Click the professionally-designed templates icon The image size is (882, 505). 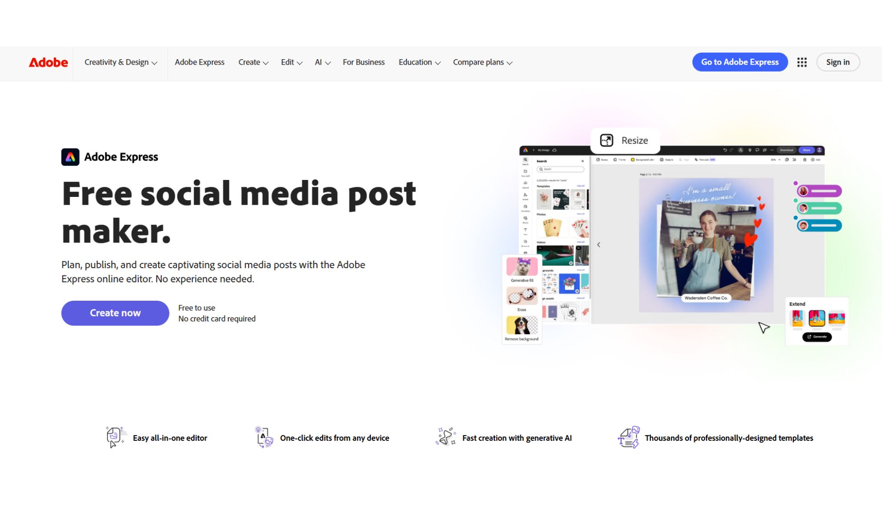(628, 437)
